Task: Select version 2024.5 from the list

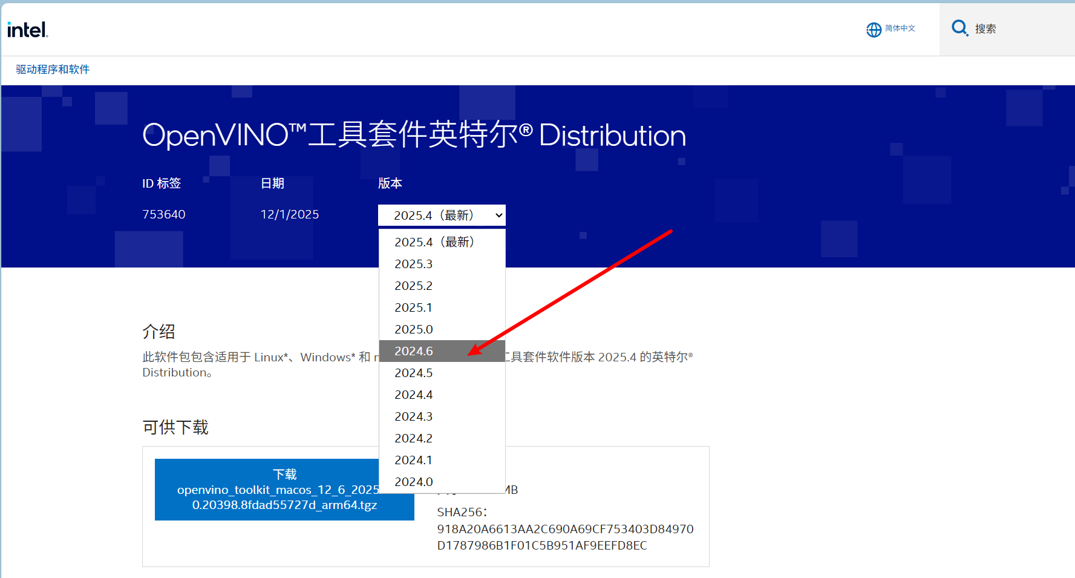Action: [x=442, y=373]
